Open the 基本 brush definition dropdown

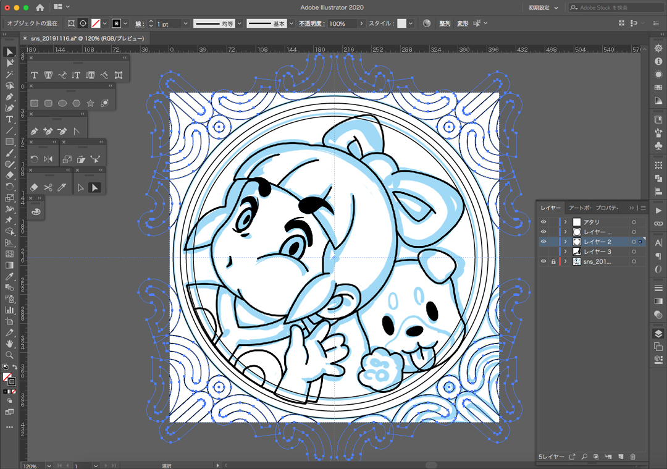coord(292,24)
